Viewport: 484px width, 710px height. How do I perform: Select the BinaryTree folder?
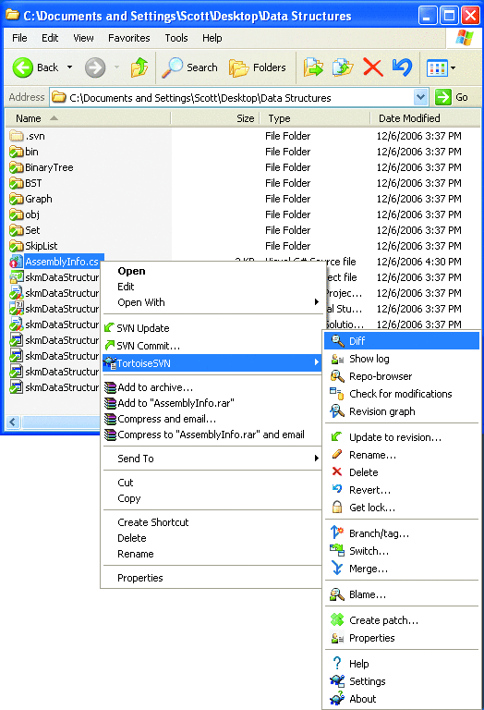click(42, 167)
